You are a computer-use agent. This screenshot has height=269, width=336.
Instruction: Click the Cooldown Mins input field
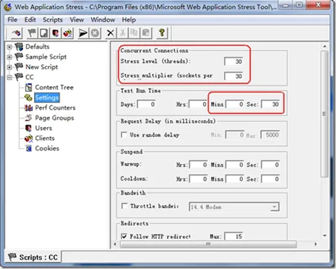click(234, 179)
